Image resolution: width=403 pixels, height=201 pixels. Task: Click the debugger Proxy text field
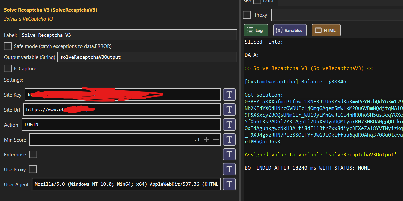(x=337, y=15)
